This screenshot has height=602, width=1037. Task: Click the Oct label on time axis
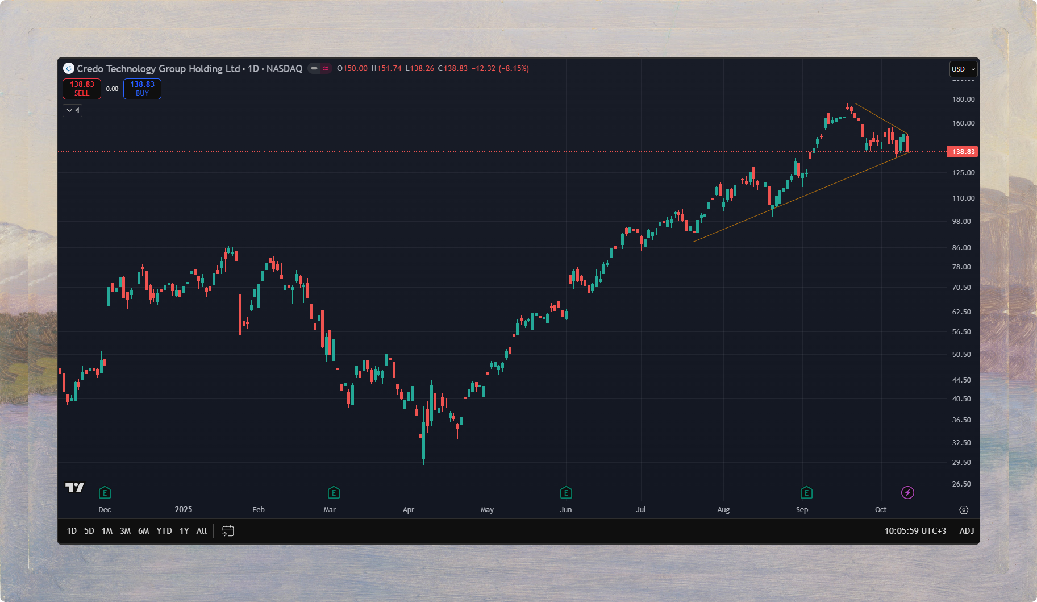(881, 509)
